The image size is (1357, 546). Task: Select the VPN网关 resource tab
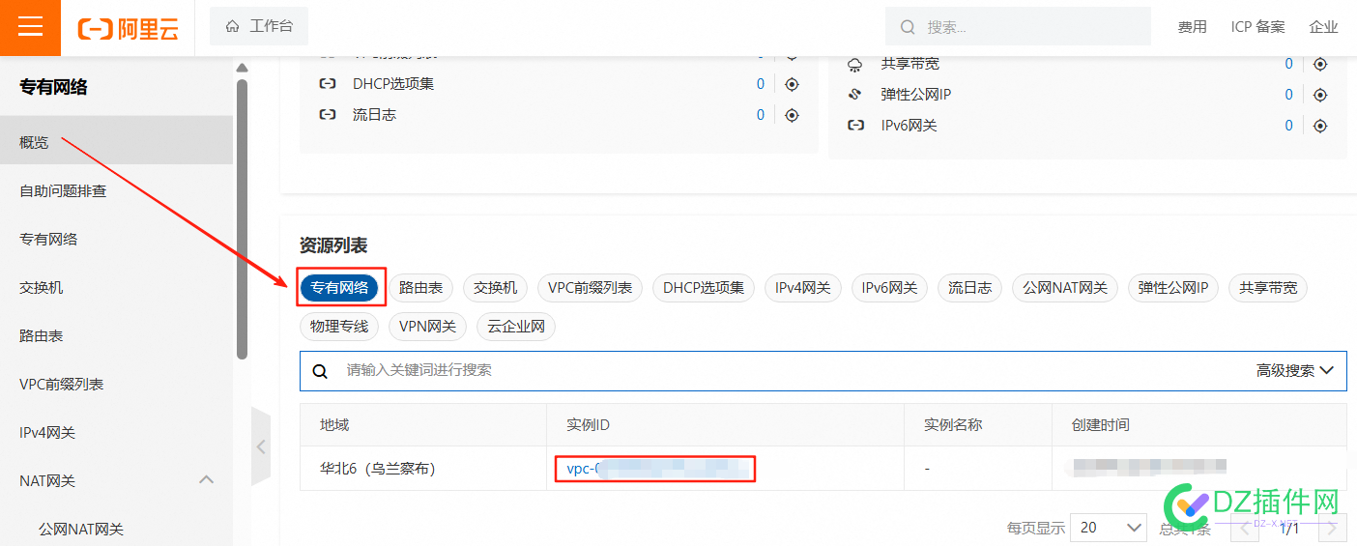click(x=428, y=327)
